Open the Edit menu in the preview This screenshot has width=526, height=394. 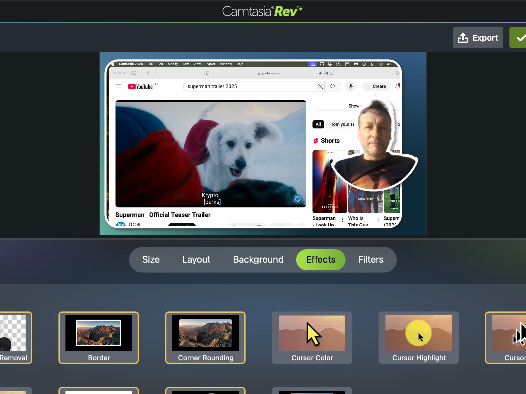coord(160,64)
